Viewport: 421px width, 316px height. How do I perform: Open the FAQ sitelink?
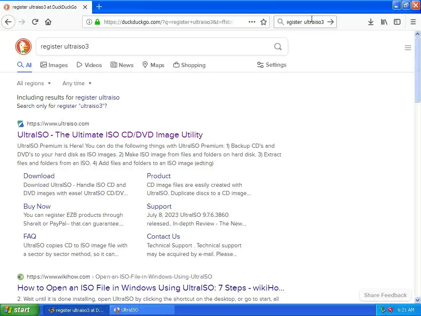coord(30,236)
